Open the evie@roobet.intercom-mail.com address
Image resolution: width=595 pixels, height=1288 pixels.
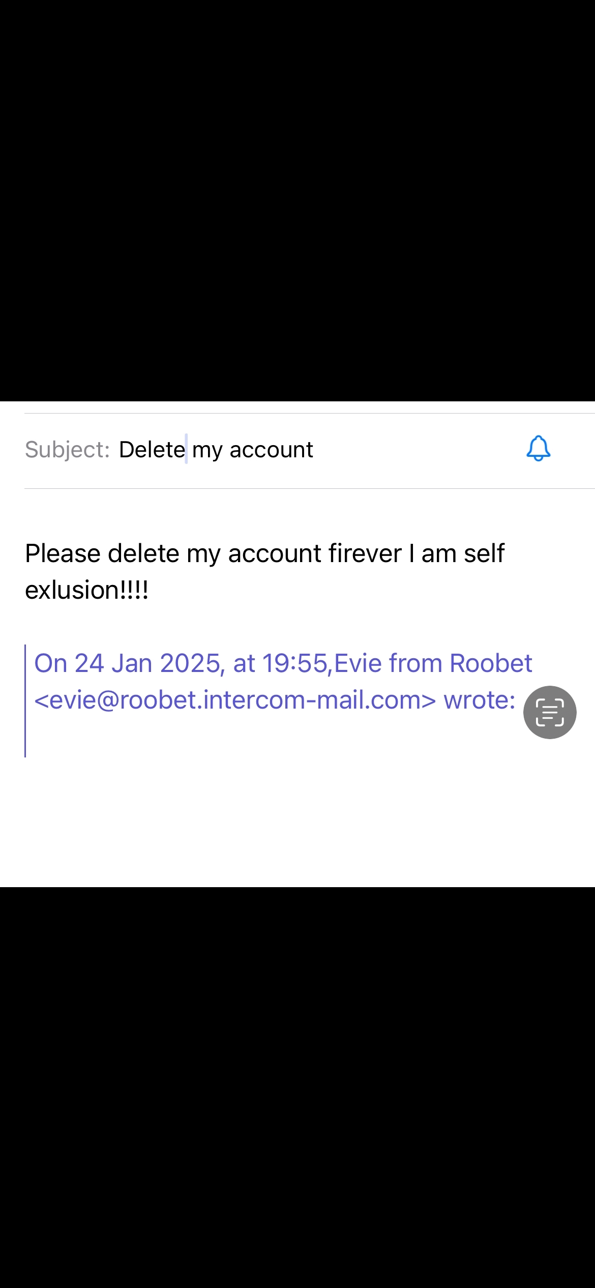235,700
